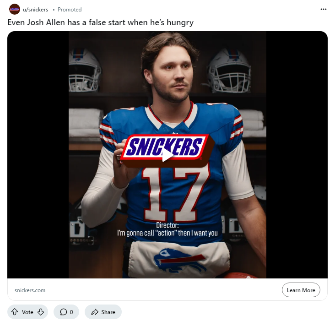This screenshot has height=321, width=335.
Task: Click the post title about a false start
Action: pyautogui.click(x=100, y=22)
